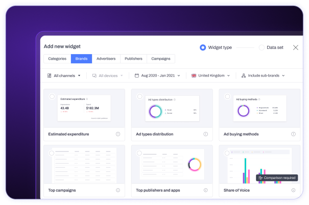
Task: Open the Aug 2020 - Jan 2021 date dropdown
Action: pos(157,75)
